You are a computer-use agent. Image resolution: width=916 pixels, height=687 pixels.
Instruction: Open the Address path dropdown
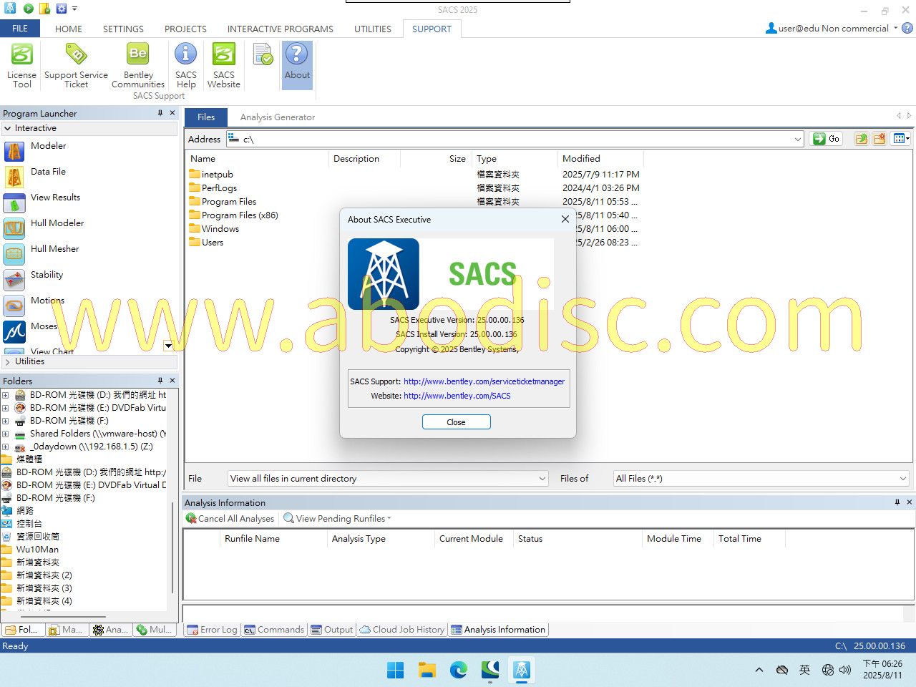point(798,139)
